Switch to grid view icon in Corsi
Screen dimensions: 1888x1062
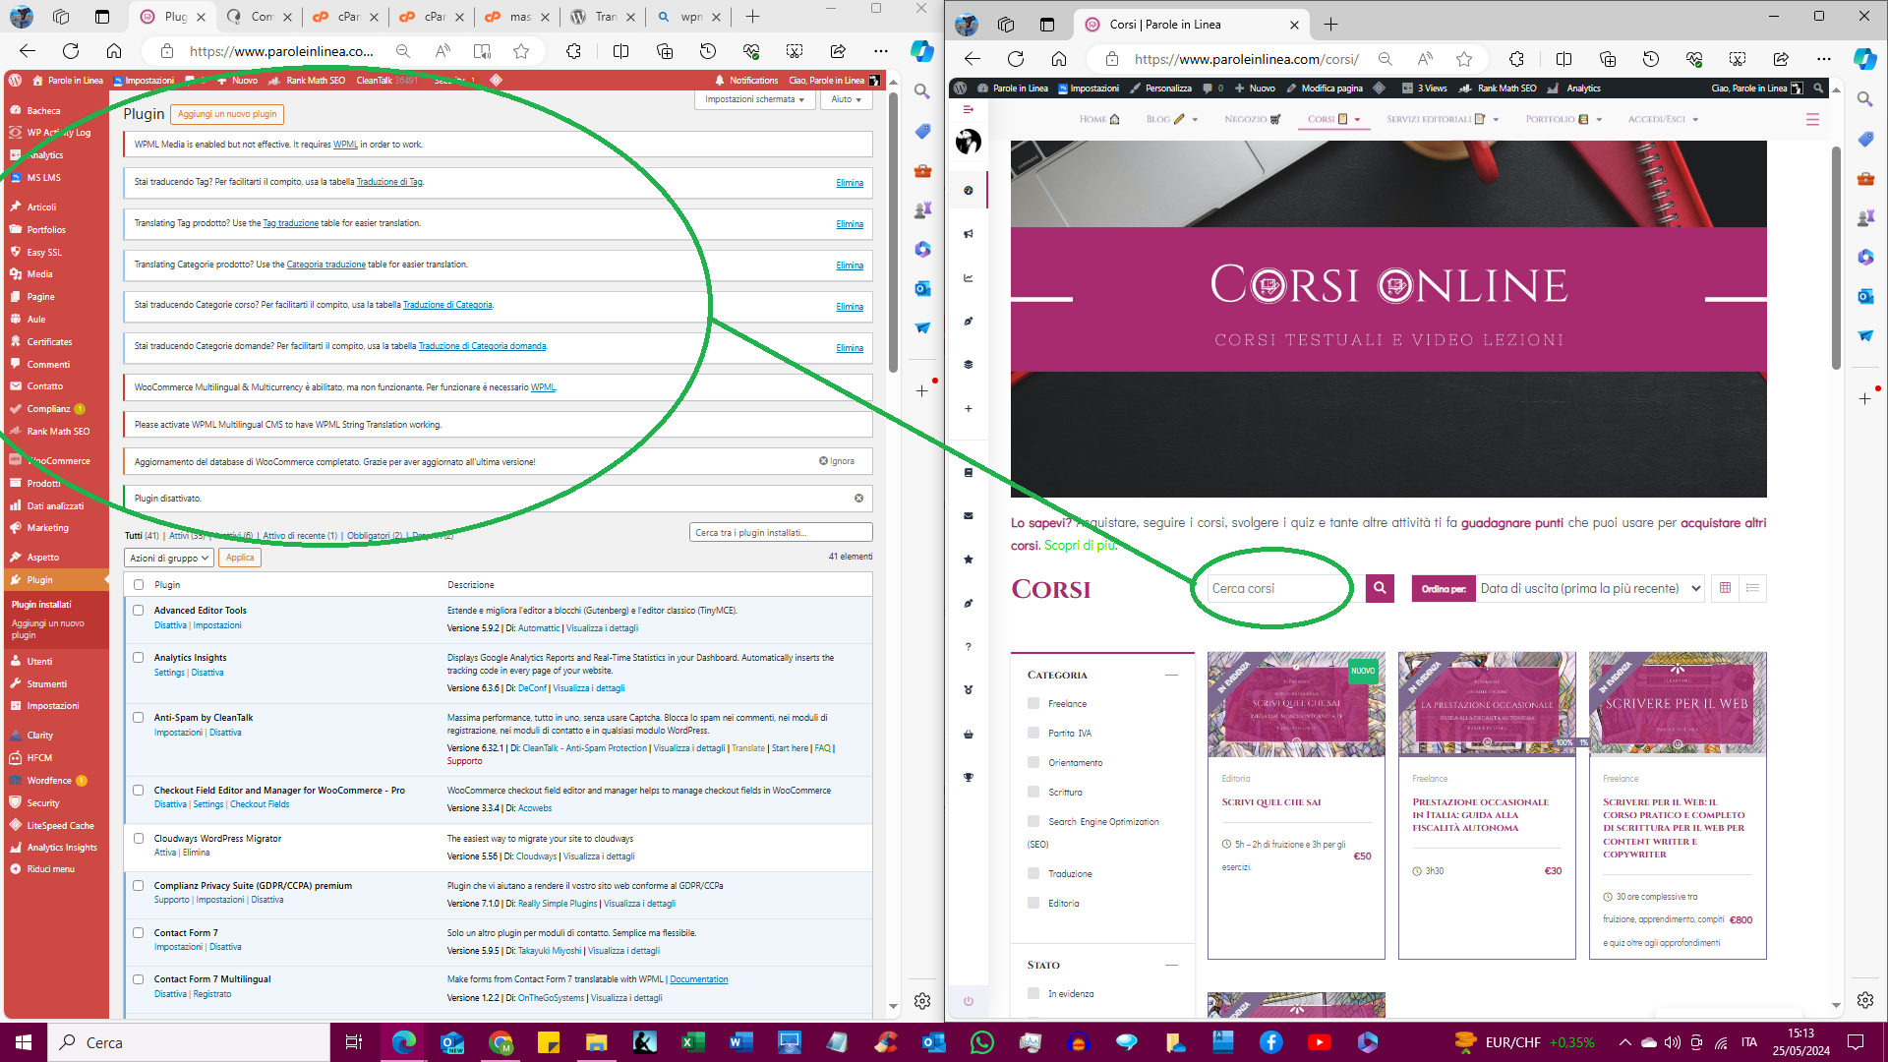1725,588
